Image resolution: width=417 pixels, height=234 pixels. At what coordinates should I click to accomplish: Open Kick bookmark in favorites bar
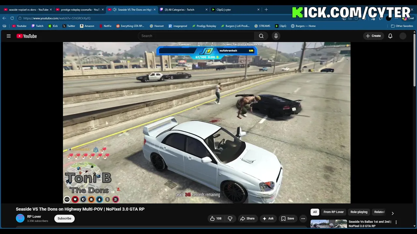click(x=53, y=26)
